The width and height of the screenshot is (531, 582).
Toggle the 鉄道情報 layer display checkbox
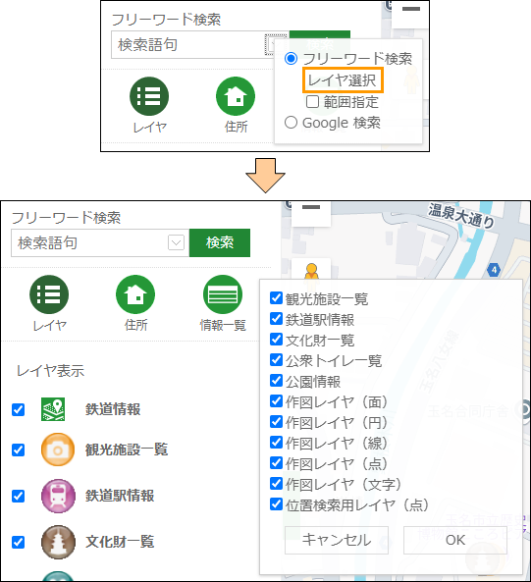[x=18, y=410]
